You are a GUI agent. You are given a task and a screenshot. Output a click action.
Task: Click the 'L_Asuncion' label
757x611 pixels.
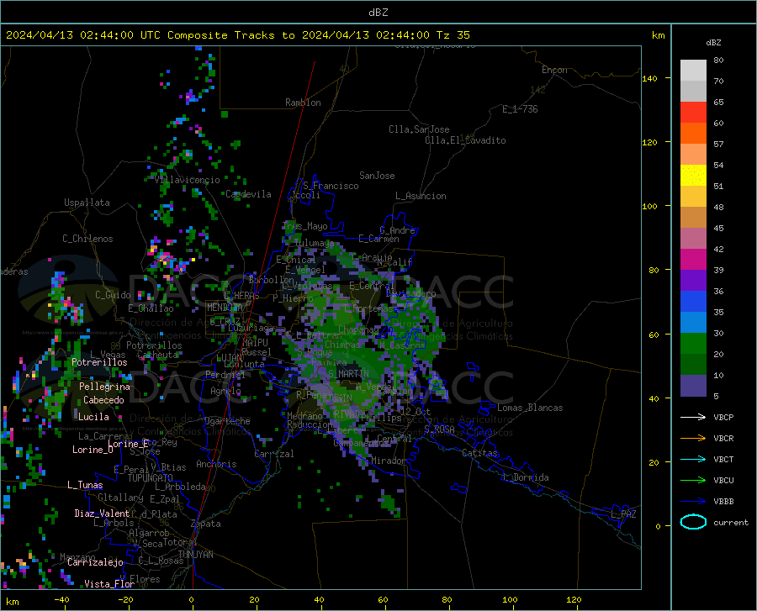[421, 196]
